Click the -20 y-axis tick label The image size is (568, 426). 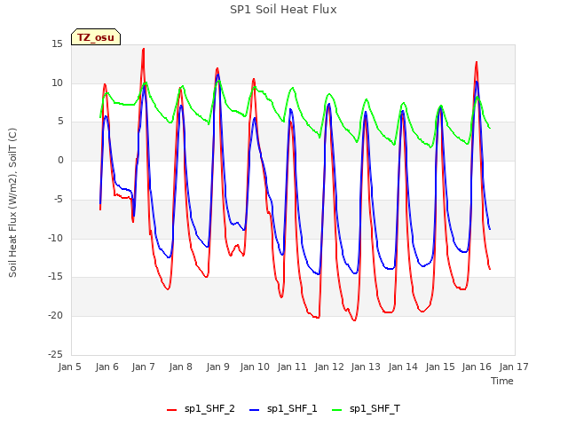tap(55, 316)
